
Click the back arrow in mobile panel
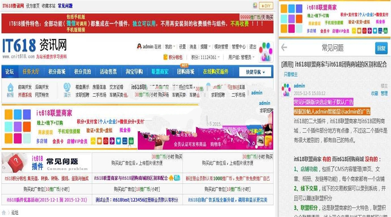(x=284, y=47)
